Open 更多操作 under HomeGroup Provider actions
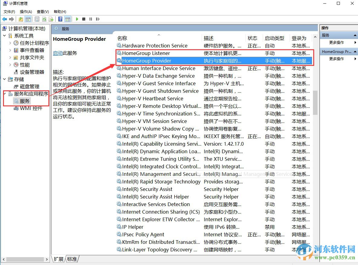358x265 pixels. pyautogui.click(x=336, y=59)
